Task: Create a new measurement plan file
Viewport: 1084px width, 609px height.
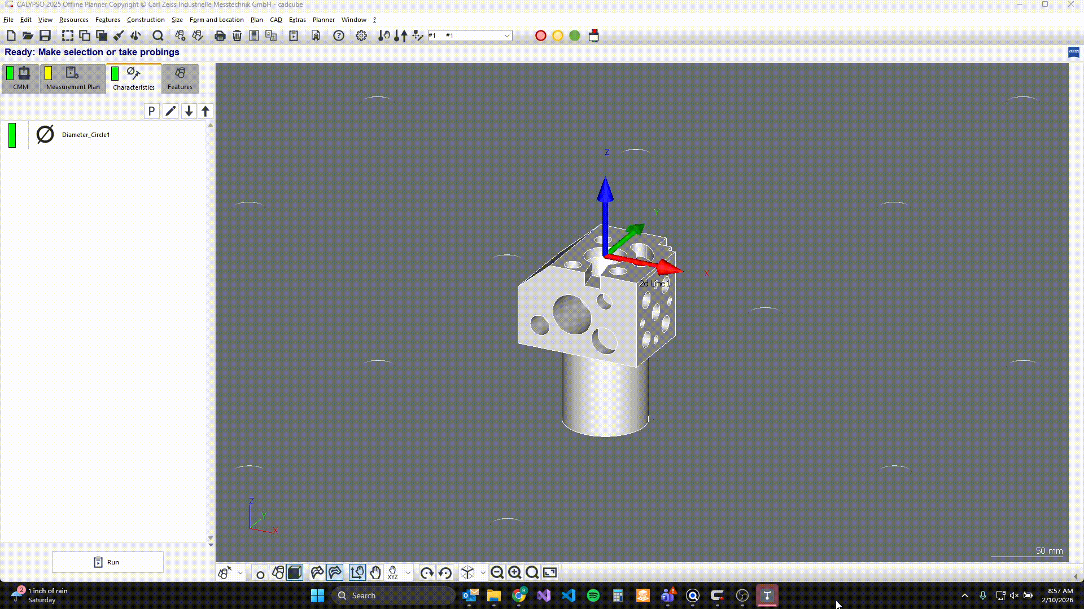Action: click(x=11, y=36)
